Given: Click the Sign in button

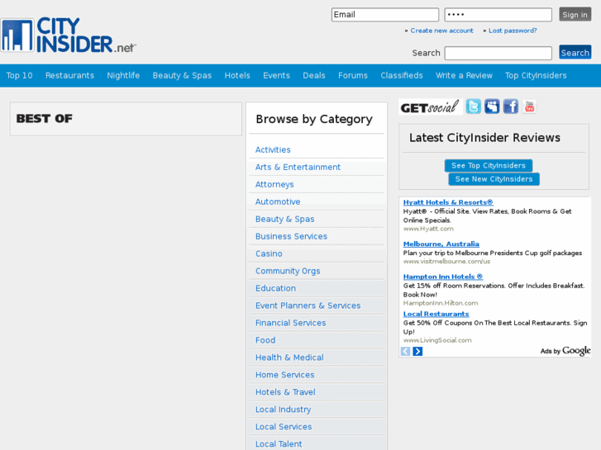Looking at the screenshot, I should click(575, 15).
